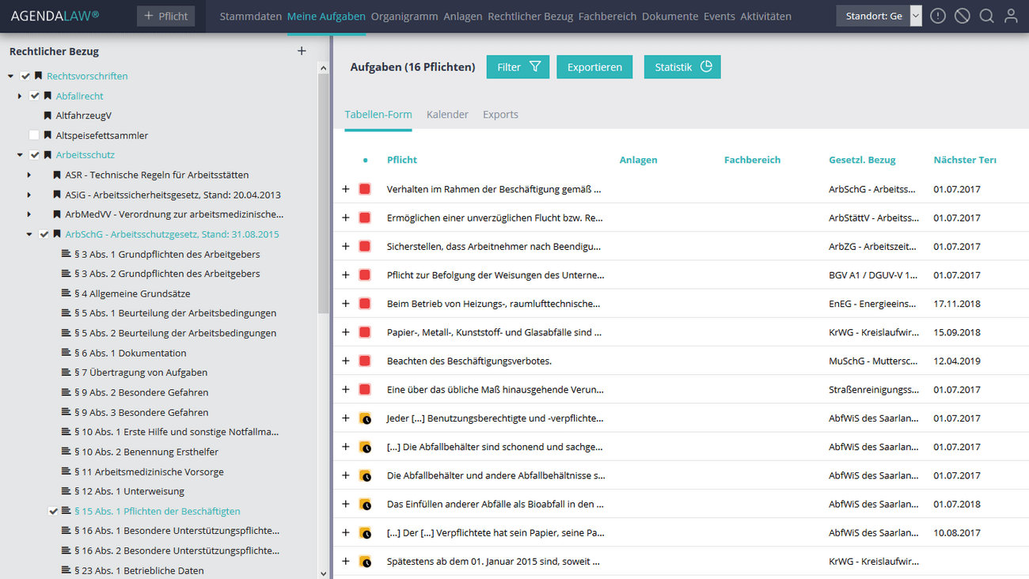Click clock status icon of Jeder Benutzungsberechtigte row
This screenshot has height=579, width=1029.
tap(365, 418)
